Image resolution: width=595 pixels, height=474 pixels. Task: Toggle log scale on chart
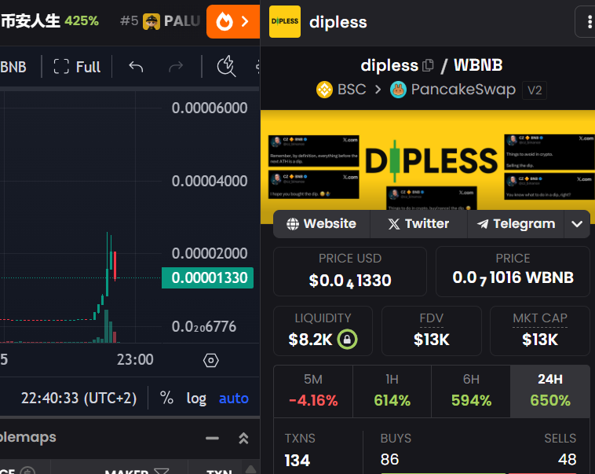196,399
